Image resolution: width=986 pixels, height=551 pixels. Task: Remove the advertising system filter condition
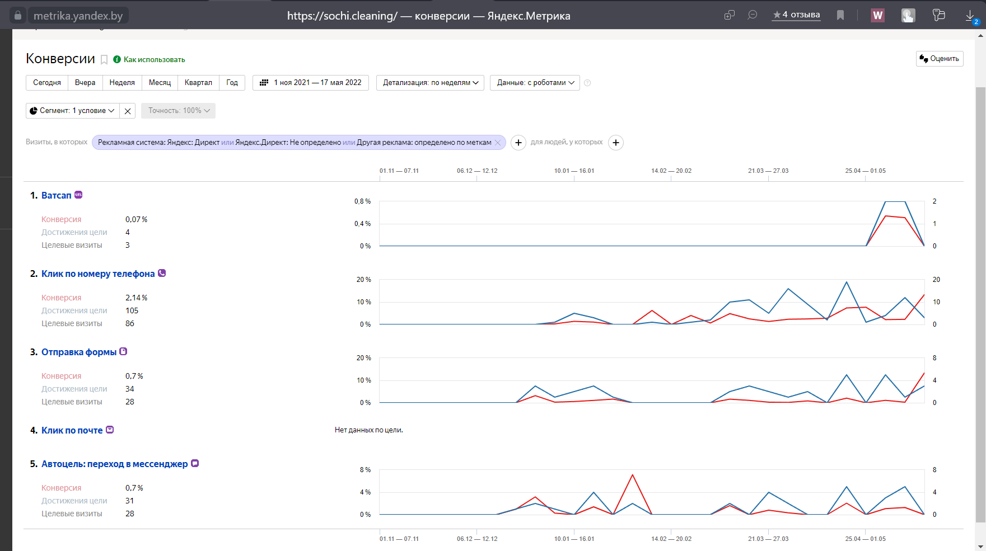tap(498, 143)
